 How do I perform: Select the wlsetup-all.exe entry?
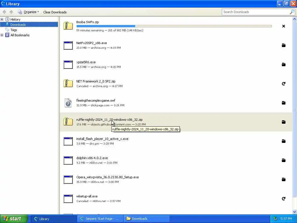pos(176,199)
